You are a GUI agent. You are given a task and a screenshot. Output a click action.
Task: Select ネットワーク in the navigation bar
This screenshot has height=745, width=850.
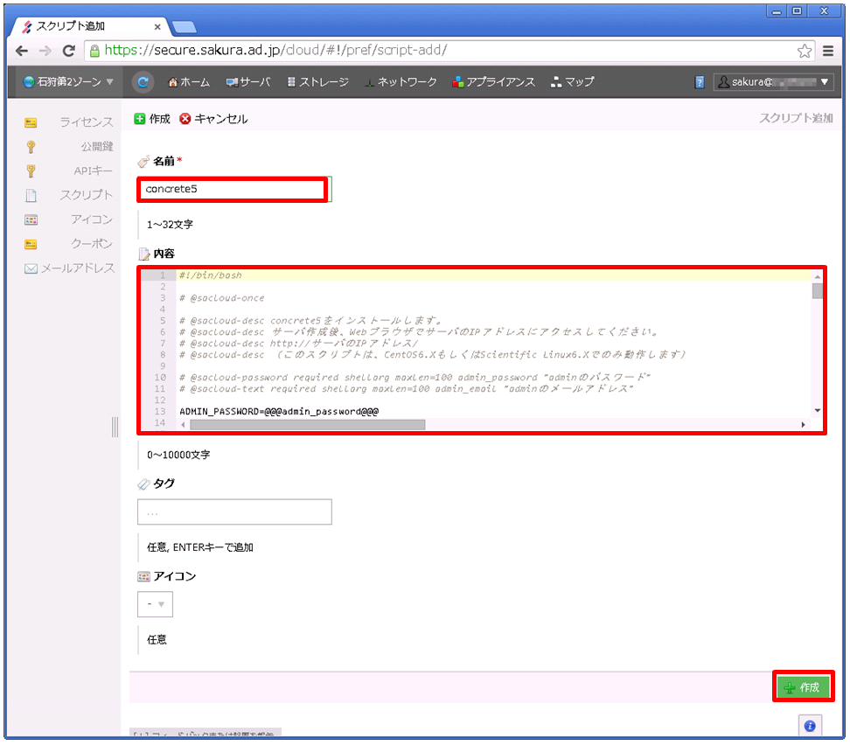(401, 82)
